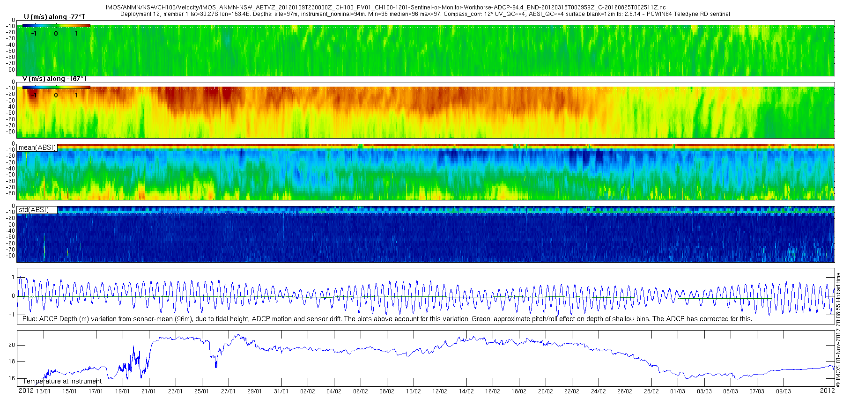Click the '24/02' date tick label
Viewport: 843px width, 398px height.
[599, 391]
